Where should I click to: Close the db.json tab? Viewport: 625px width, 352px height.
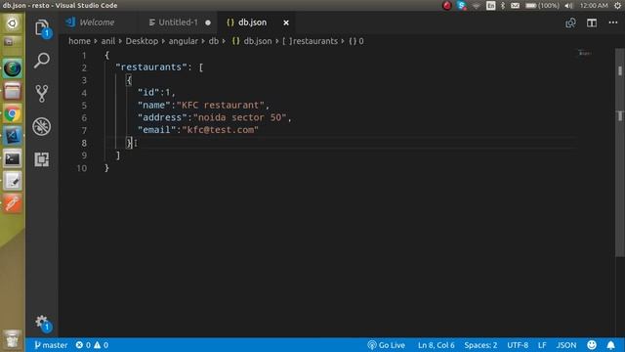pyautogui.click(x=286, y=22)
